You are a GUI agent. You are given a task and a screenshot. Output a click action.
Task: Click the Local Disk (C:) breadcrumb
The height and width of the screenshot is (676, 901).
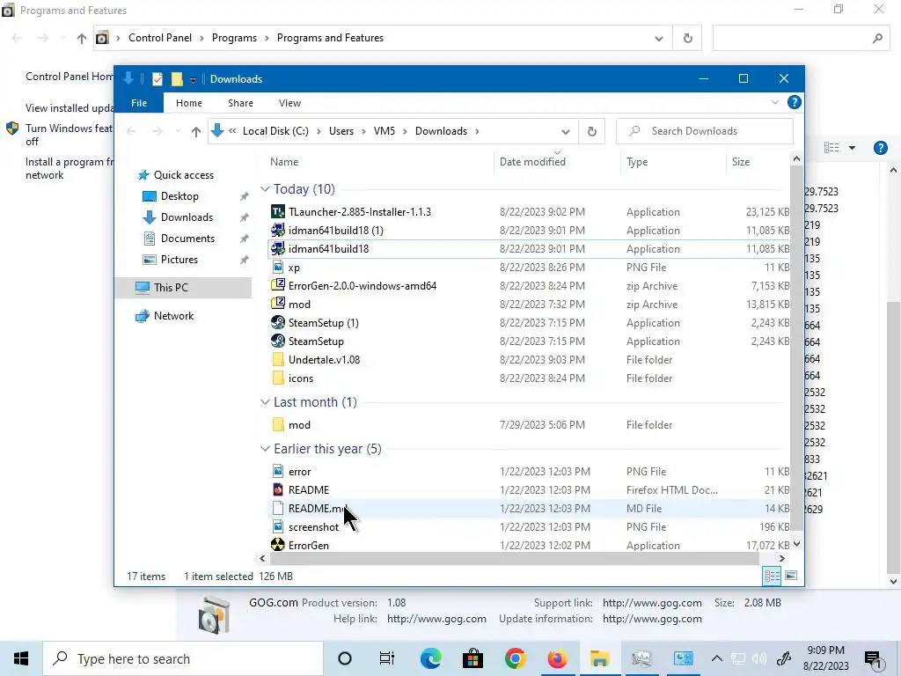275,131
